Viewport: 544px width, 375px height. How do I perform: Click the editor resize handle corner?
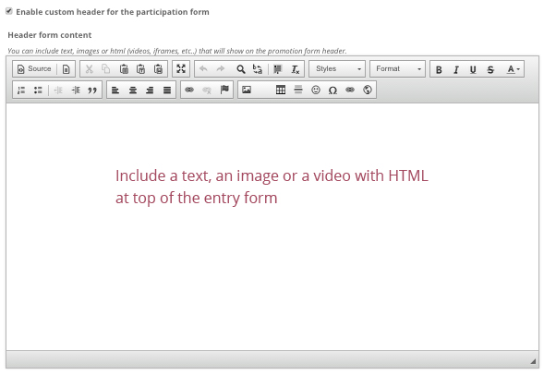click(x=533, y=361)
